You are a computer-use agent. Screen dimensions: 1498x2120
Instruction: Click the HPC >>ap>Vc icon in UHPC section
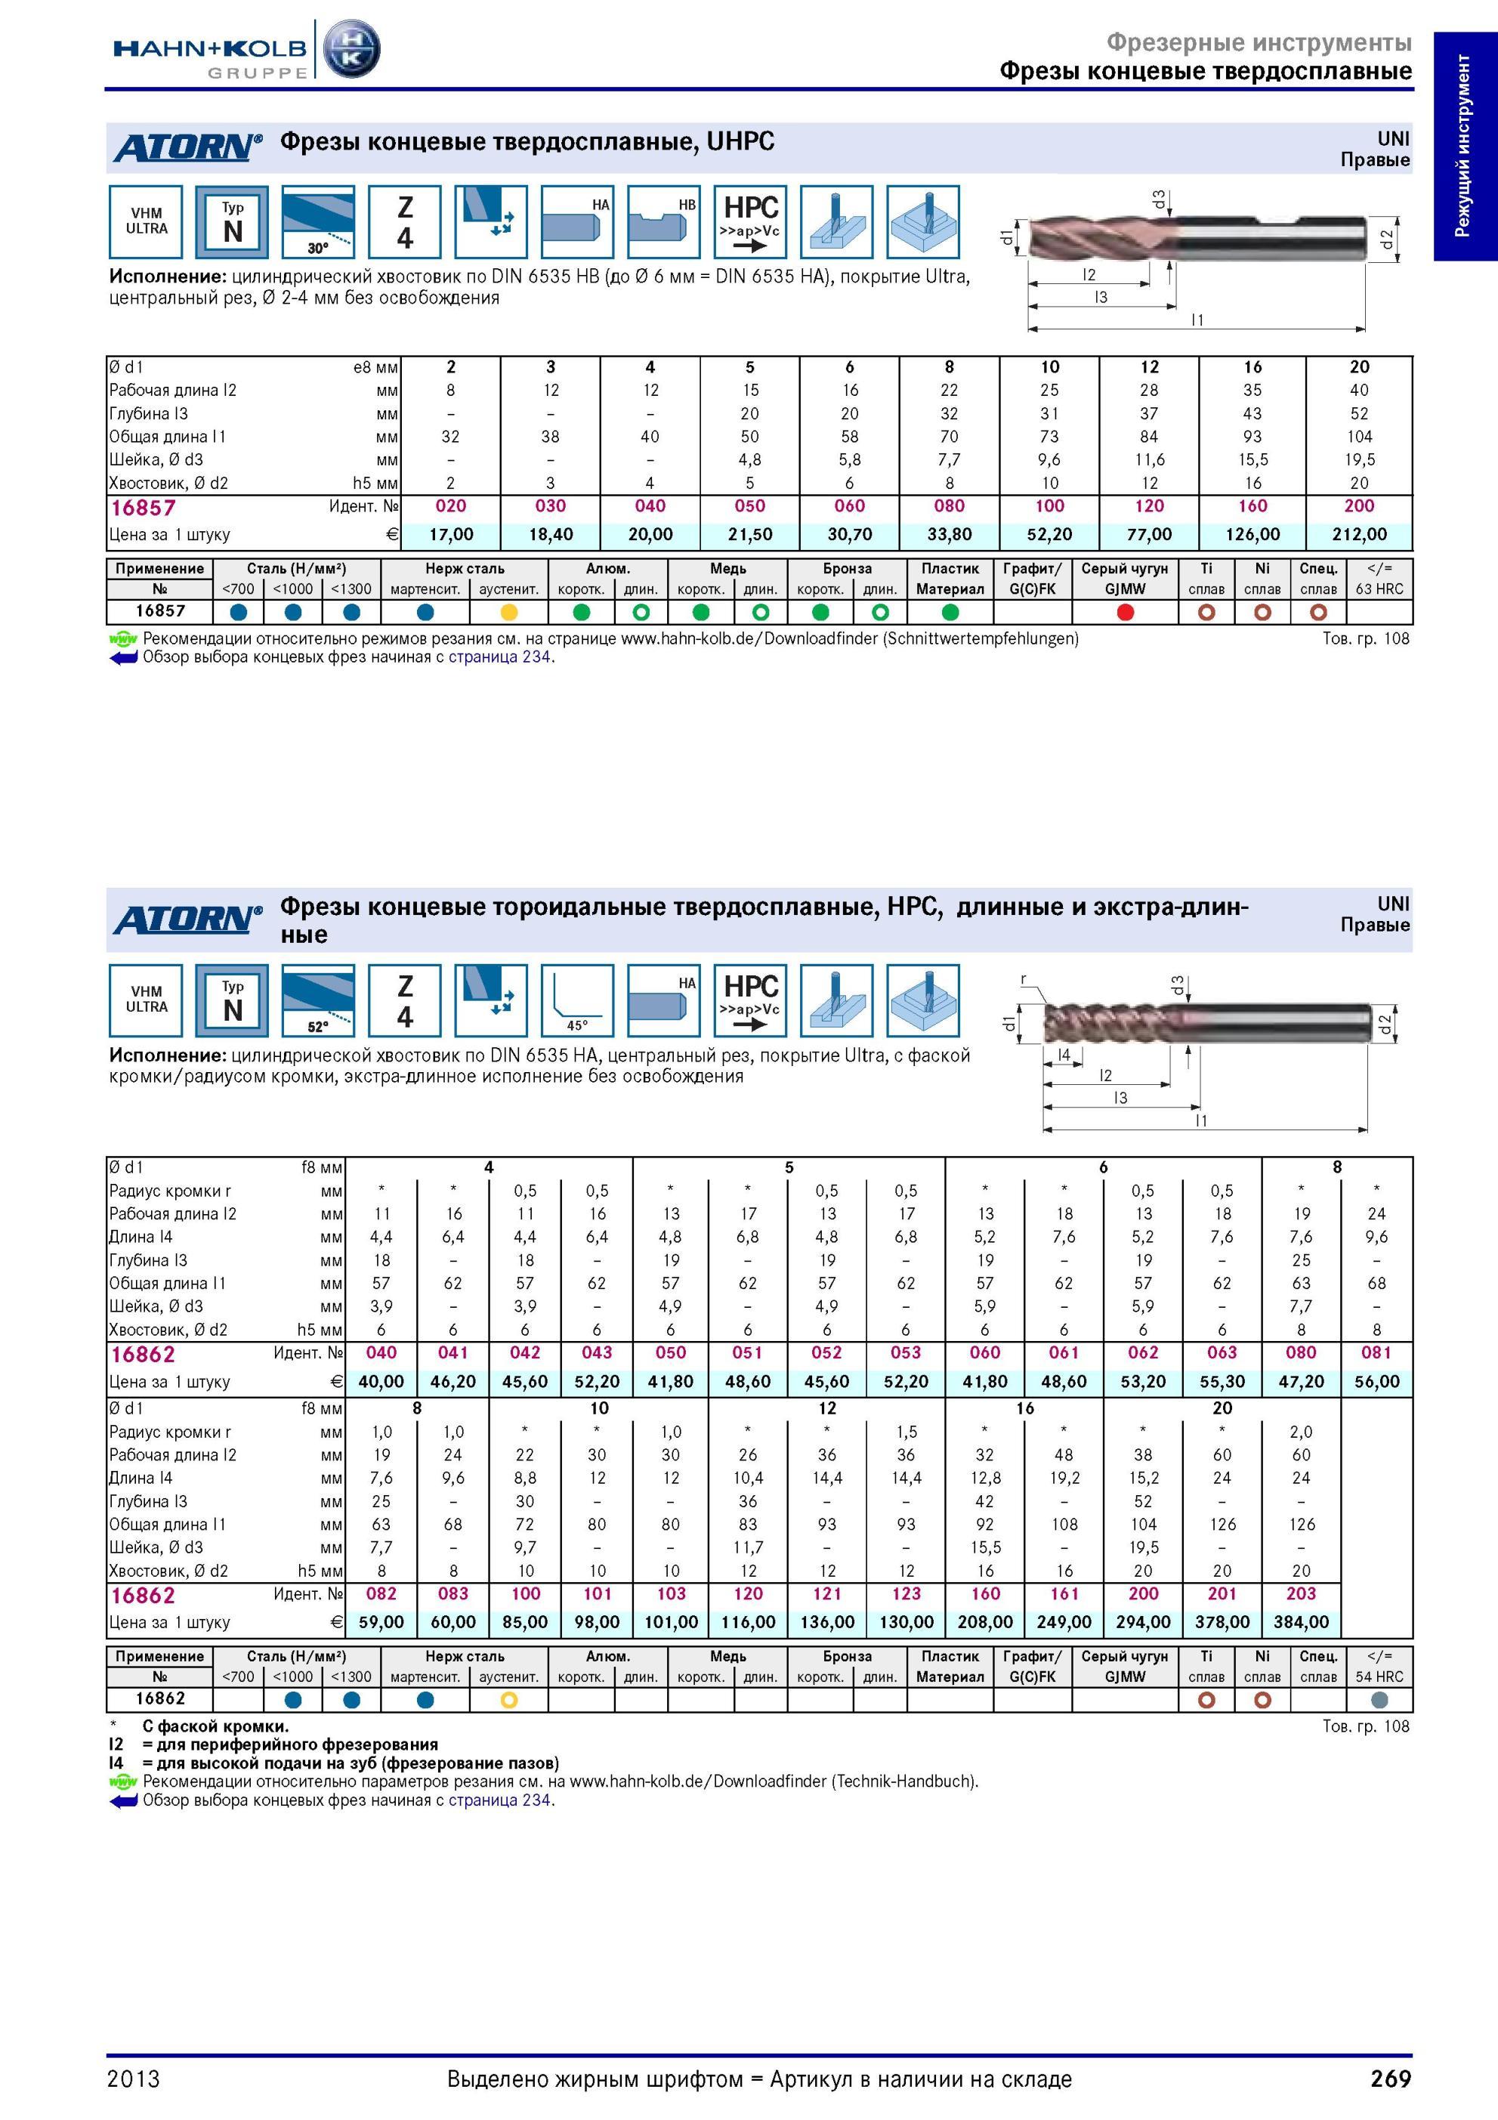(750, 221)
